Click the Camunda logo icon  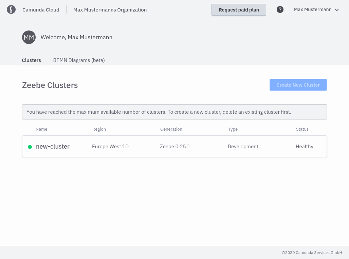click(11, 9)
